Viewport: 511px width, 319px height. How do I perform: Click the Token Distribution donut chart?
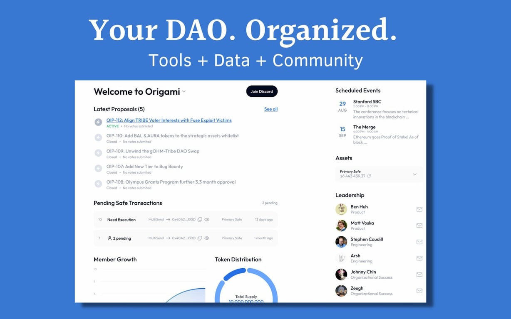(246, 286)
